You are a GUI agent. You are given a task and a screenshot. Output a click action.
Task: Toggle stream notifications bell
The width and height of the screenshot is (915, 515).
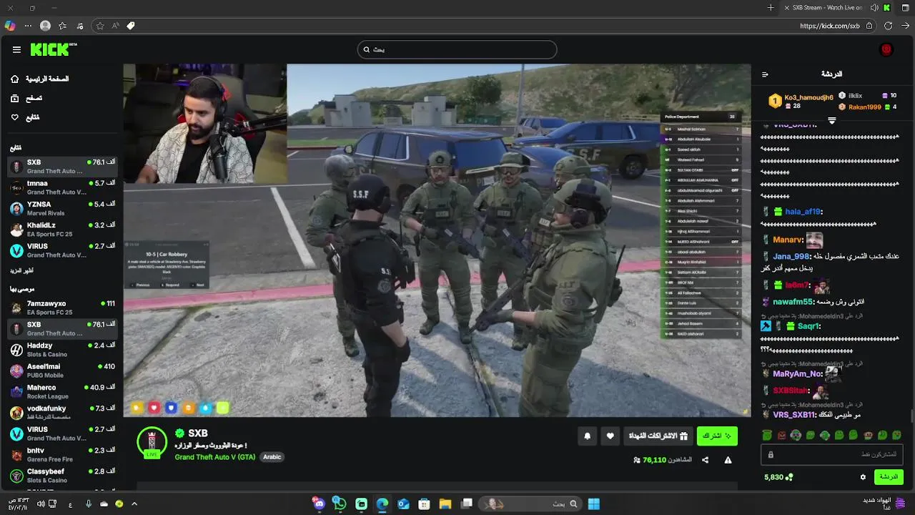click(588, 436)
